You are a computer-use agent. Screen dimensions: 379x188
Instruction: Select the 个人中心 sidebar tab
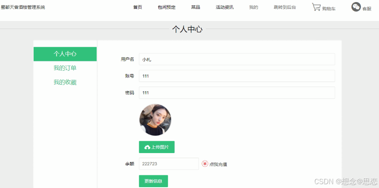pos(65,54)
